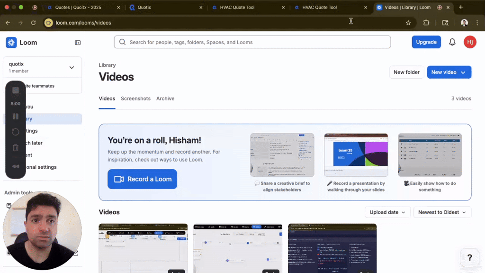Image resolution: width=485 pixels, height=273 pixels.
Task: Open the help question mark button
Action: [469, 257]
